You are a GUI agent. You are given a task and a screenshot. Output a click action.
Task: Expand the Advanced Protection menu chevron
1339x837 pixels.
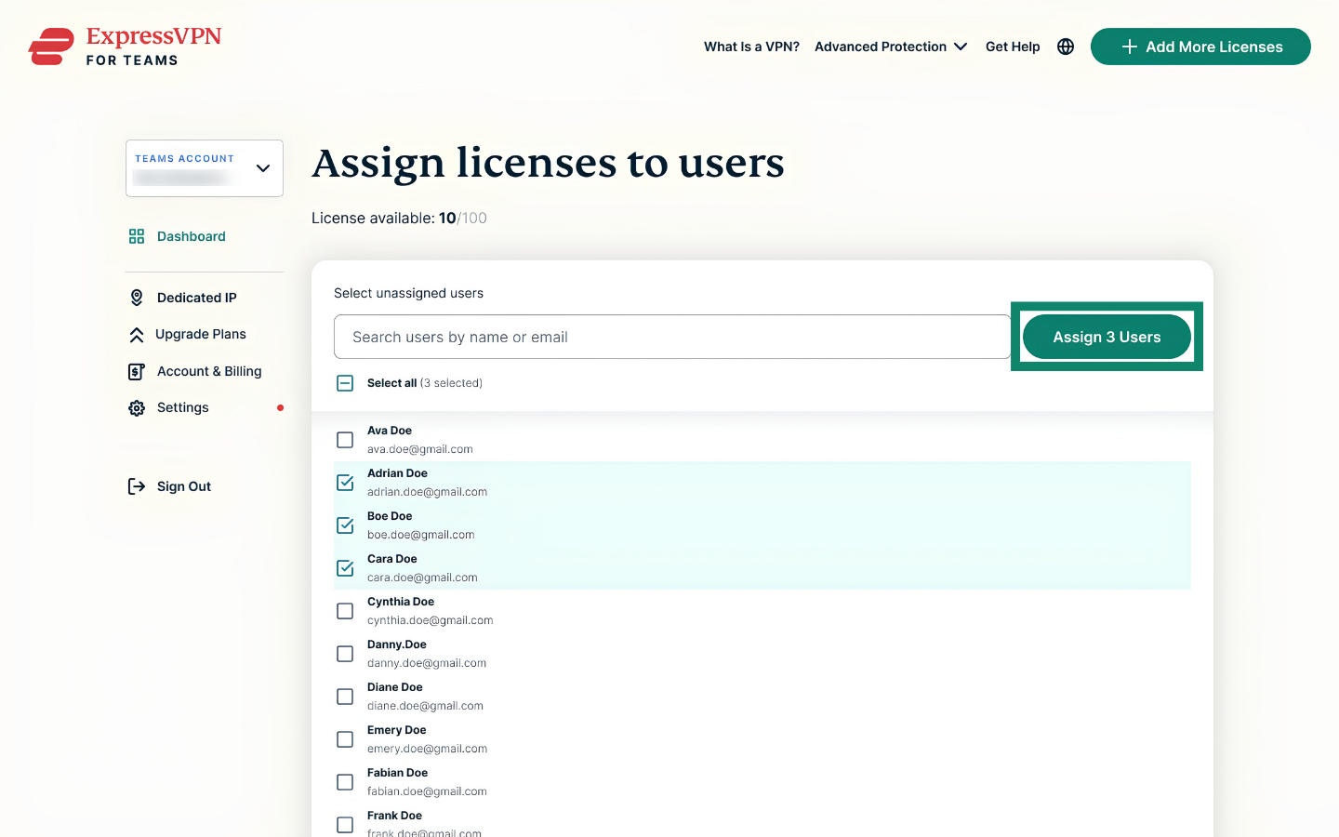[x=961, y=46]
